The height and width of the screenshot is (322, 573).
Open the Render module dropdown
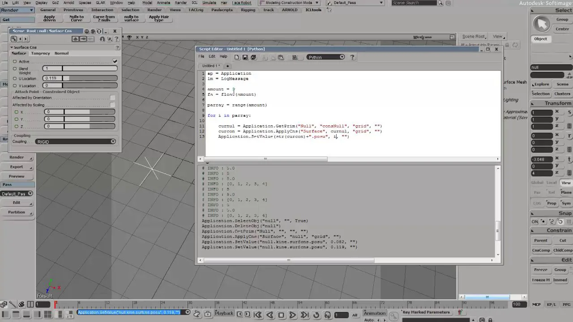17,10
